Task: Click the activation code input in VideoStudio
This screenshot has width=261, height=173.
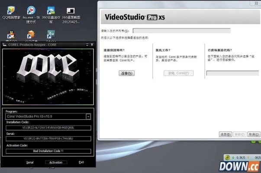Action: coord(232,73)
